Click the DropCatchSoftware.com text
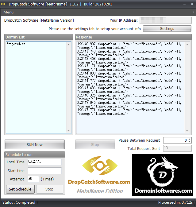 point(99,182)
